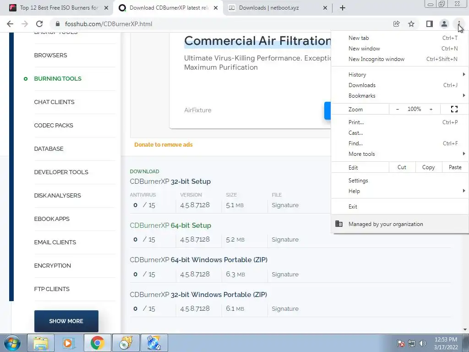469x352 pixels.
Task: Open the blue disc app in taskbar
Action: (x=154, y=343)
